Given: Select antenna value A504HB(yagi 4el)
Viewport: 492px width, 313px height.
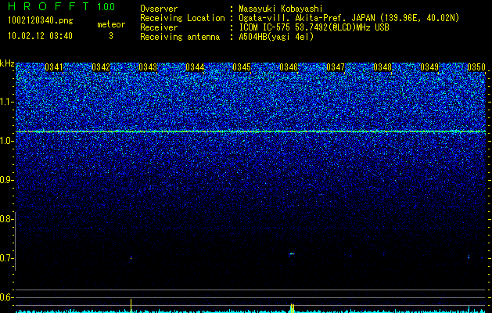Looking at the screenshot, I should [x=276, y=37].
